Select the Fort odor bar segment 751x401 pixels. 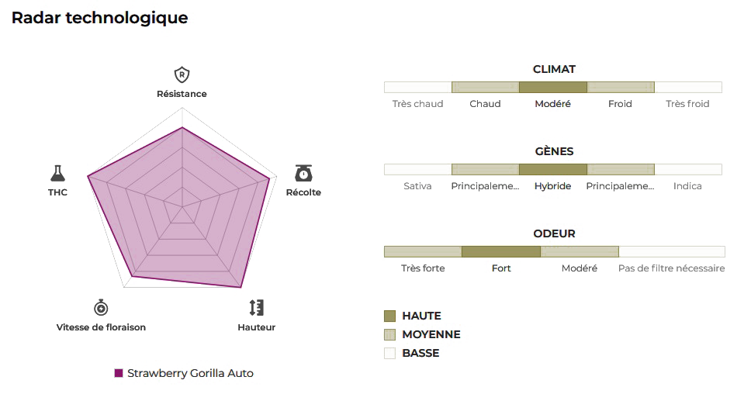(500, 251)
